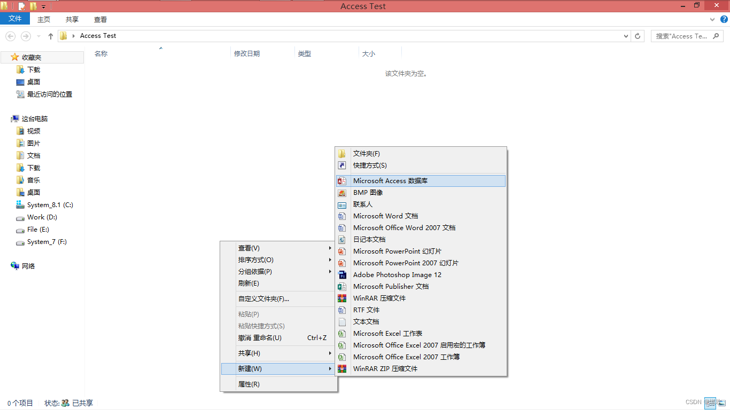Create a Microsoft Word 文档

click(421, 216)
